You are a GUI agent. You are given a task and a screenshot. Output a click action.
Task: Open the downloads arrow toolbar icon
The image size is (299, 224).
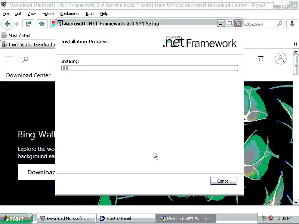[x=292, y=24]
